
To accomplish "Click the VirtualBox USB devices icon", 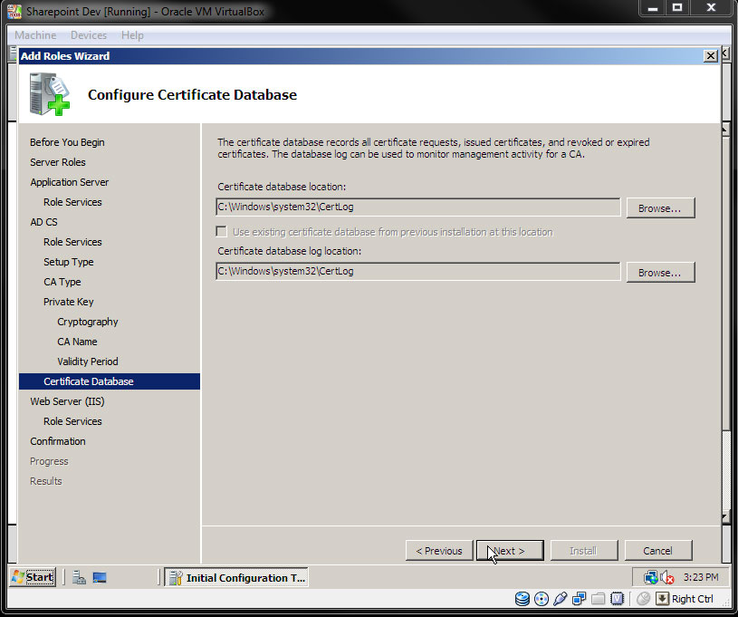I will point(561,599).
